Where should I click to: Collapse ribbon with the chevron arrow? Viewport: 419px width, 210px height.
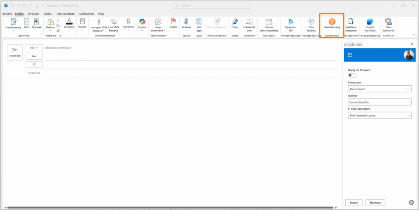click(x=414, y=35)
